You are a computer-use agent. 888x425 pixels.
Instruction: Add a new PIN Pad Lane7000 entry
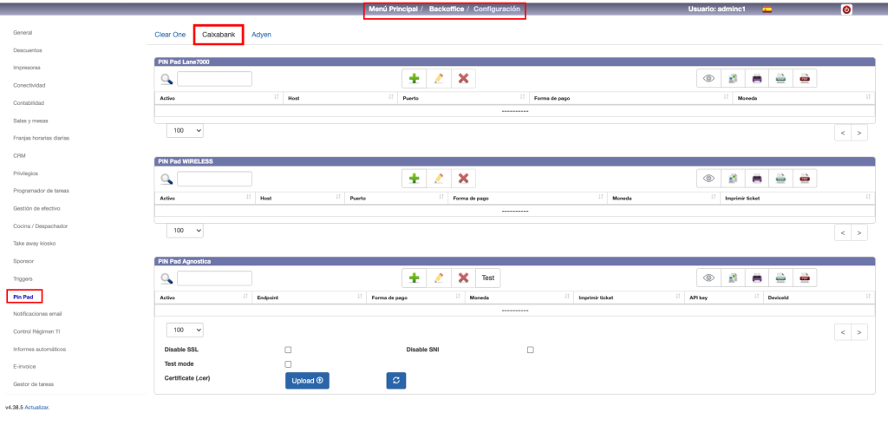(415, 79)
